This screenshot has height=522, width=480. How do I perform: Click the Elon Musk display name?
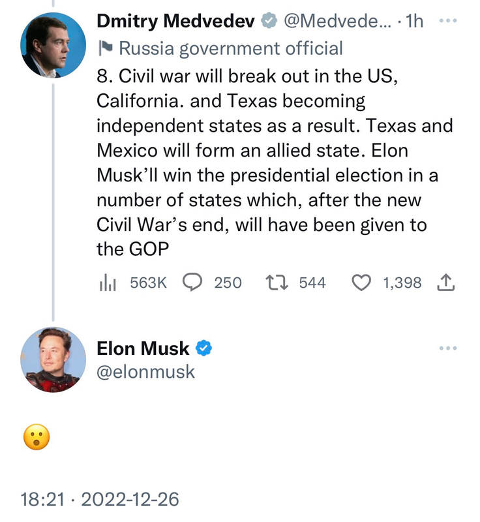coord(143,348)
